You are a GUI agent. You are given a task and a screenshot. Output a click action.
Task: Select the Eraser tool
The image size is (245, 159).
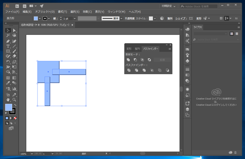tap(14, 56)
